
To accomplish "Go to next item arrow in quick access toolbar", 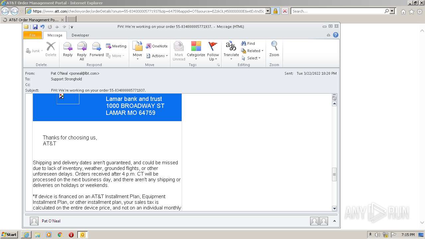I will click(64, 27).
